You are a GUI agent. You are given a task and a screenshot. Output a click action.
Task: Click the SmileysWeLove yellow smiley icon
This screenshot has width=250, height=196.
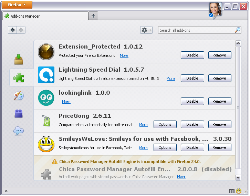tap(46, 144)
